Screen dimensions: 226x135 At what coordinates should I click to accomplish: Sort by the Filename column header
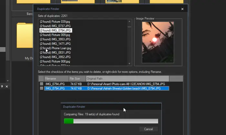56,79
